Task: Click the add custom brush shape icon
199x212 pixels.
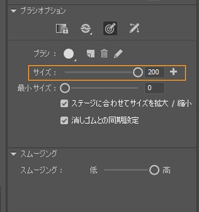Action: (x=90, y=54)
